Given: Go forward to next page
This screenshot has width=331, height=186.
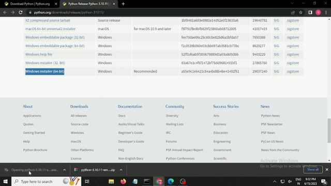Looking at the screenshot, I should (x=12, y=12).
